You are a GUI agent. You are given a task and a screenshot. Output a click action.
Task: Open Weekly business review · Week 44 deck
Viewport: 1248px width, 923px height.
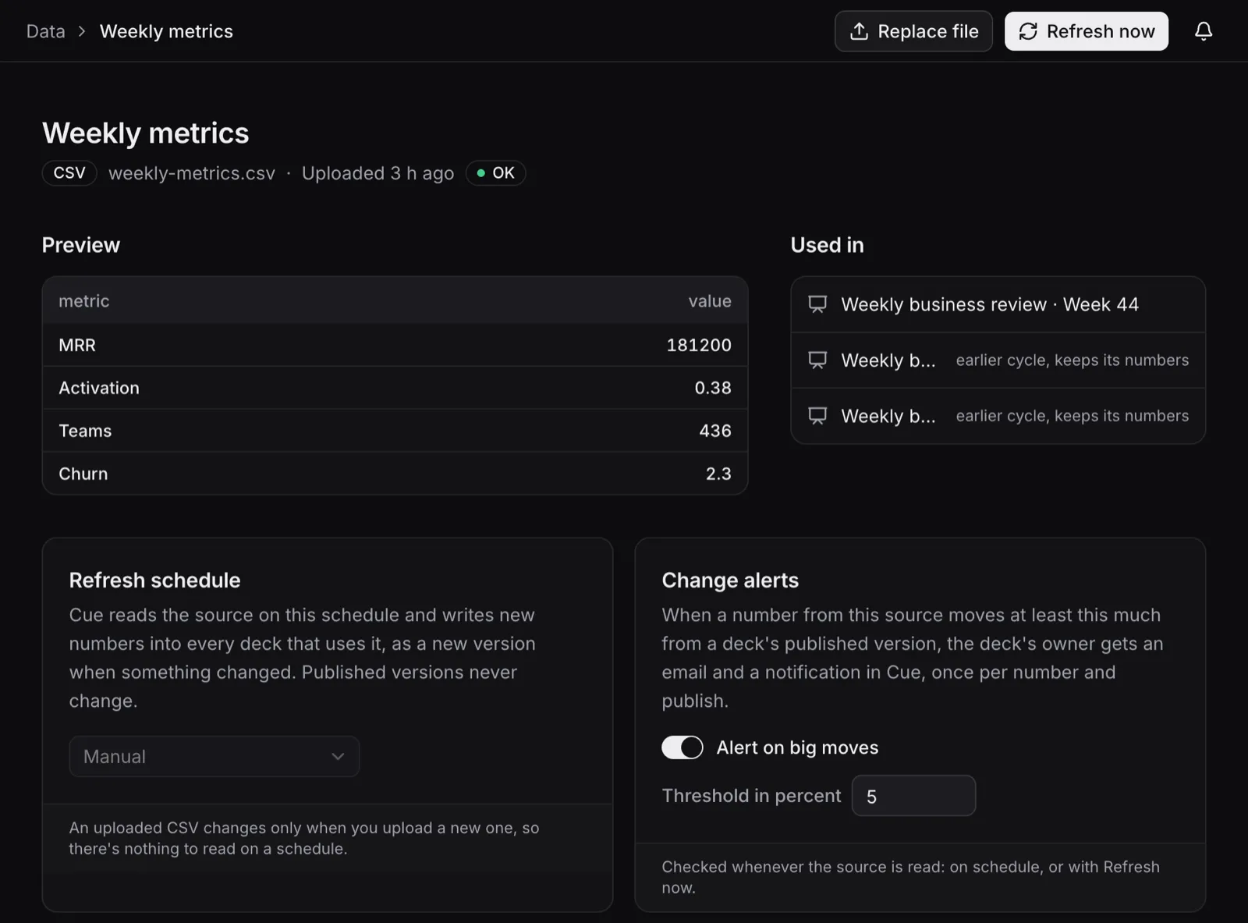(x=998, y=304)
